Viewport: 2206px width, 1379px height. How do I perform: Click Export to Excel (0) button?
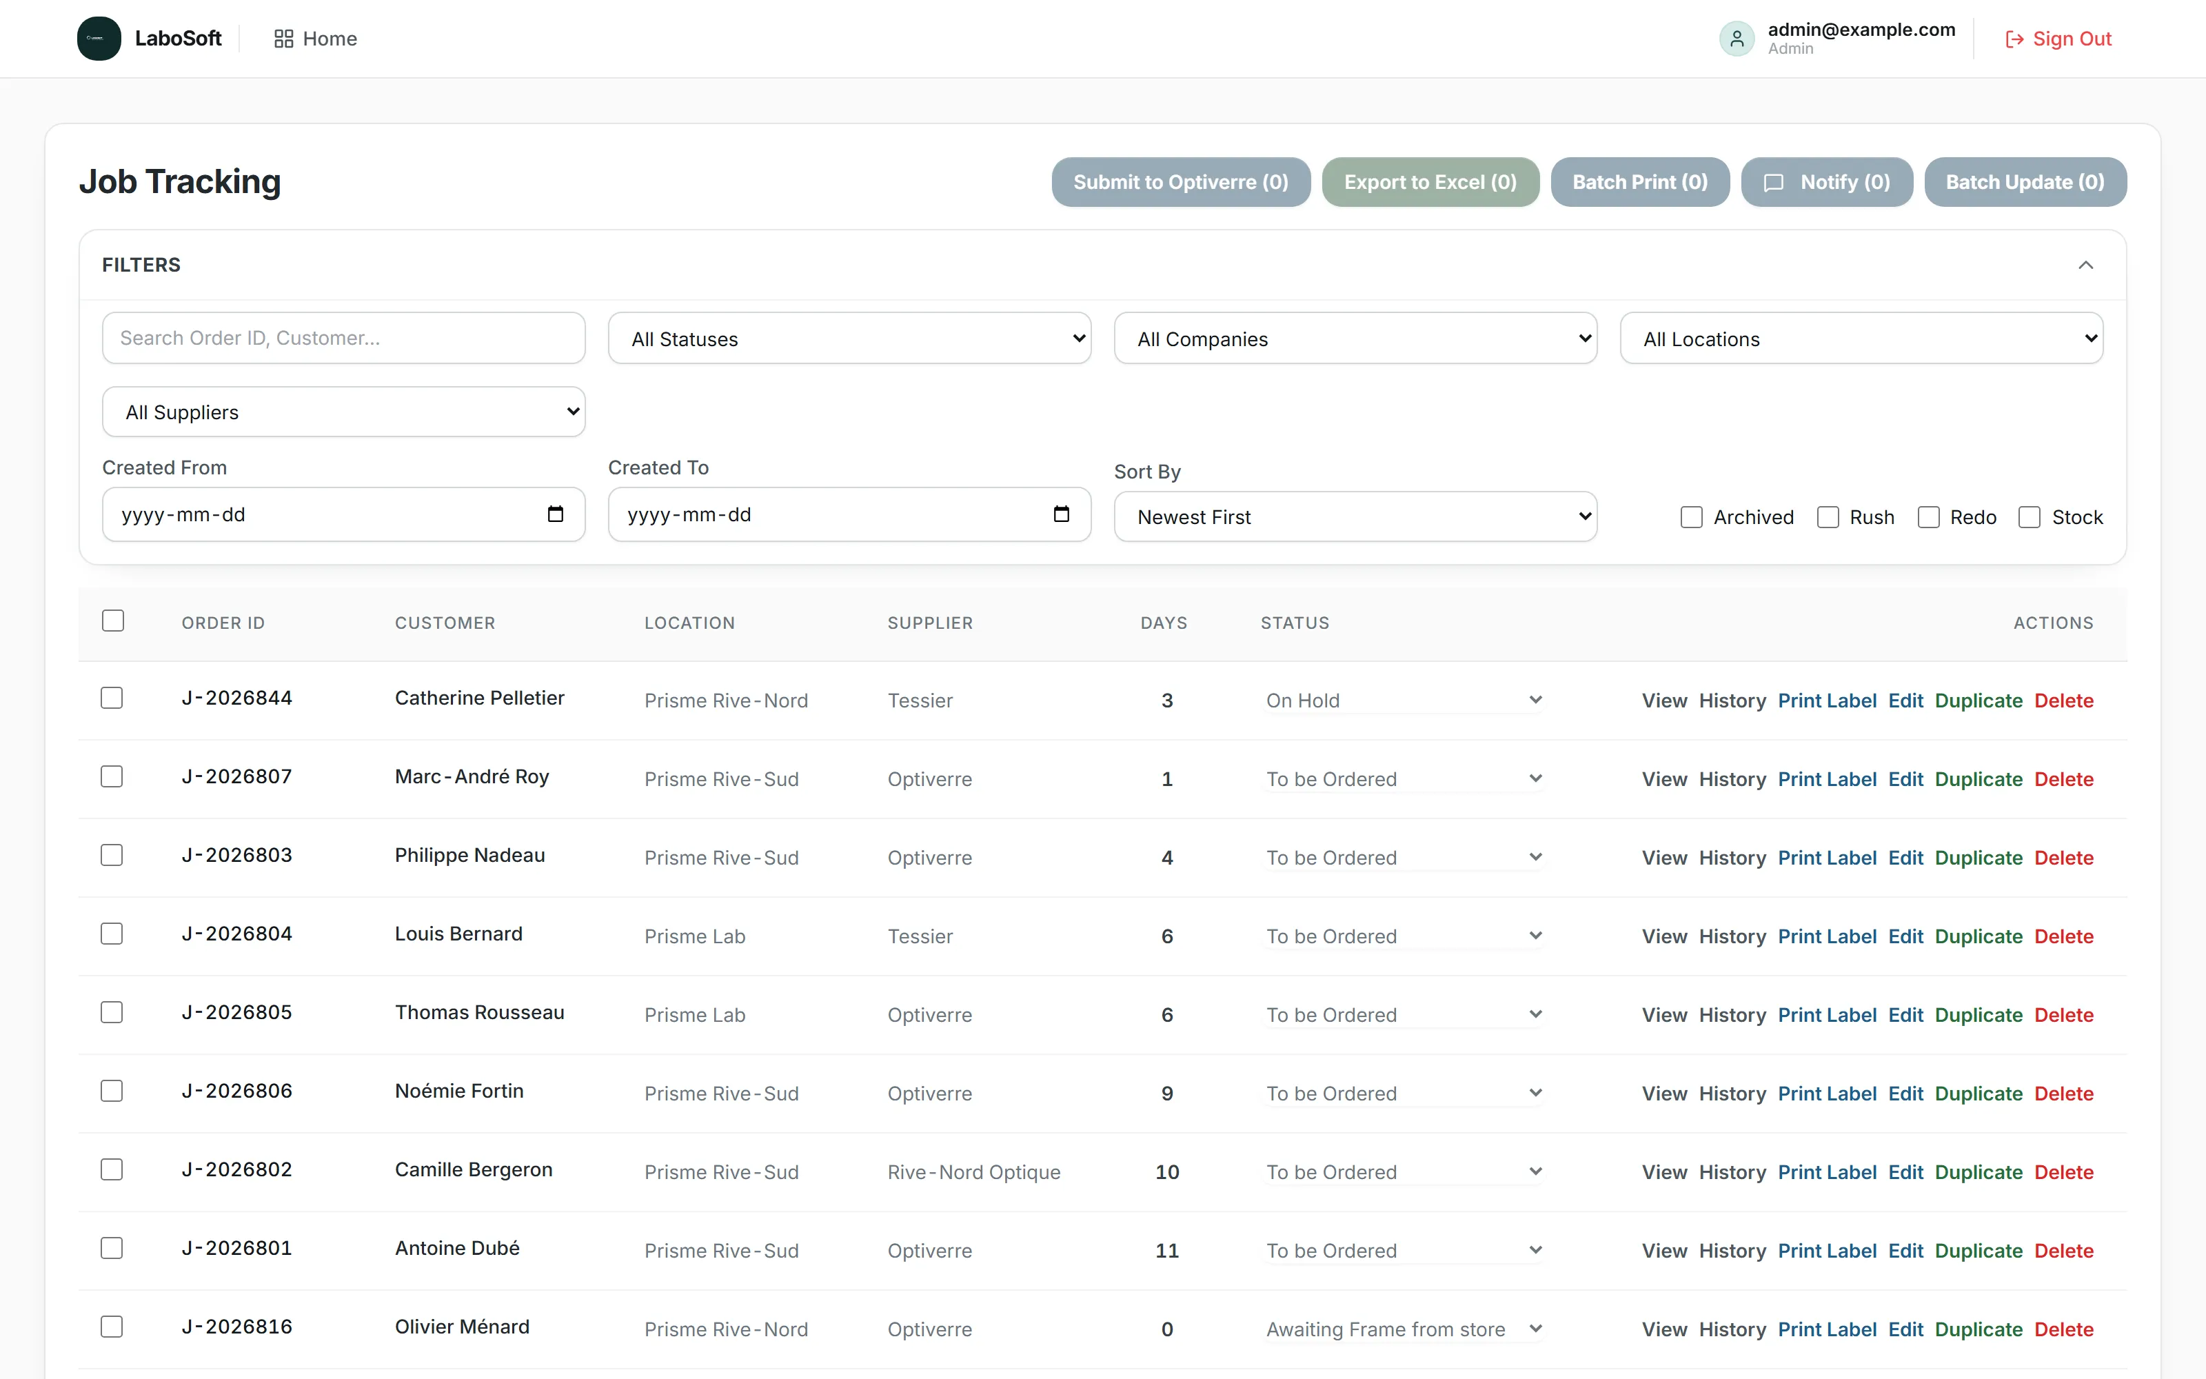coord(1430,183)
